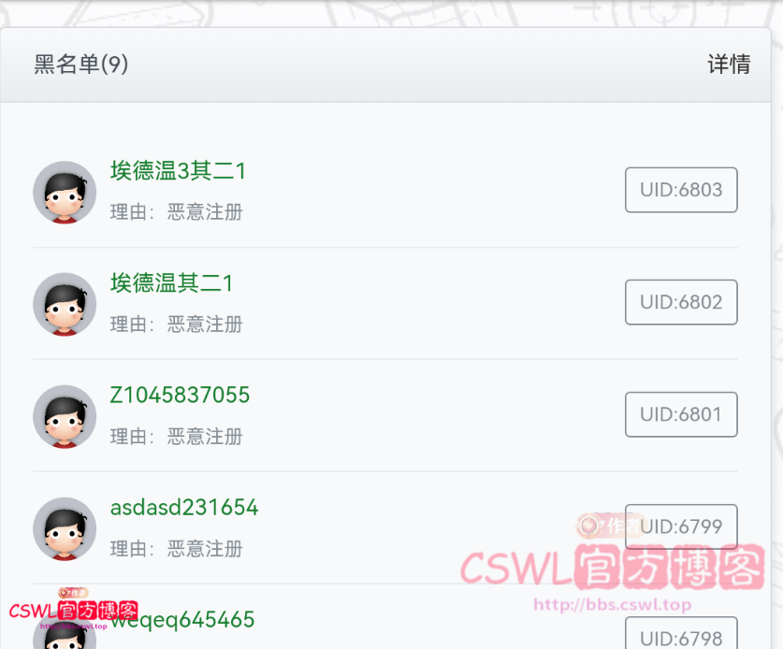Click the avatar of weqeq645465 user

click(x=65, y=636)
